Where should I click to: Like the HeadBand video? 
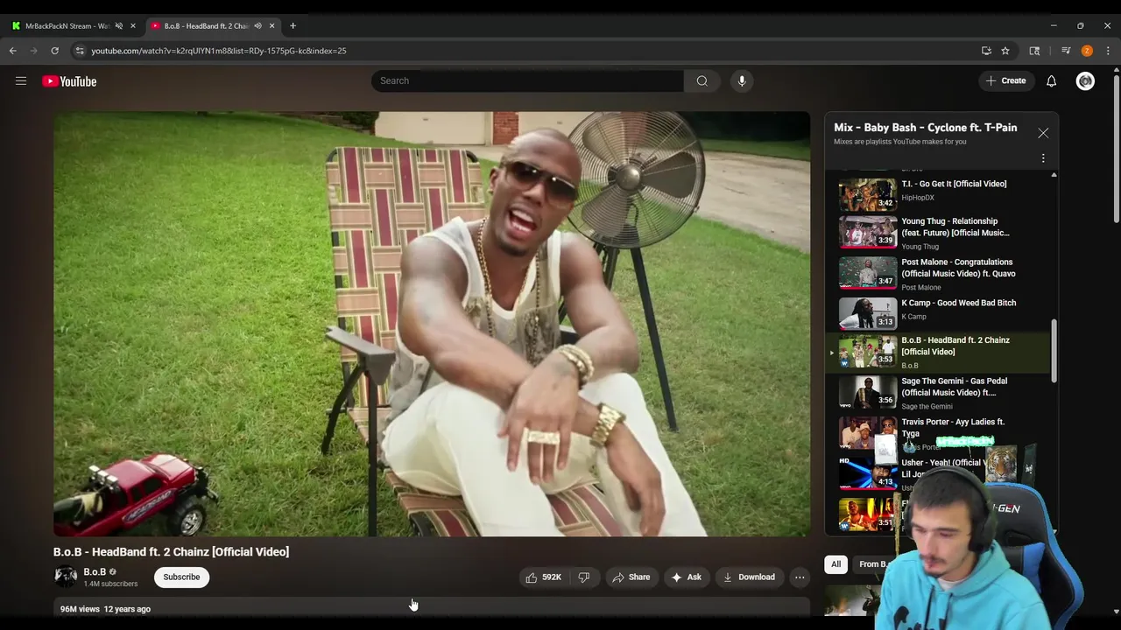543,577
